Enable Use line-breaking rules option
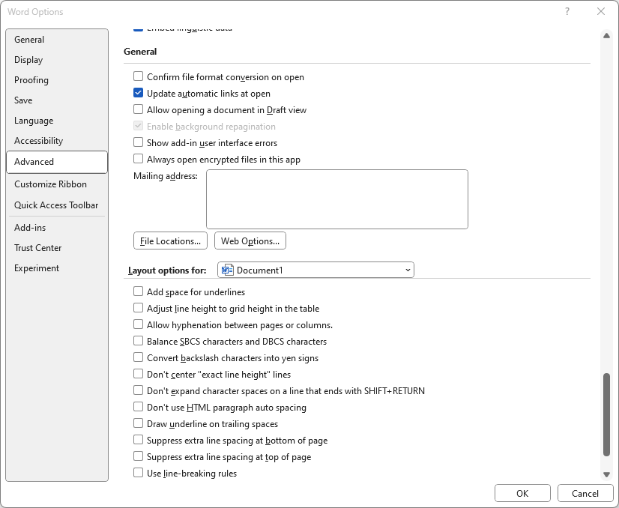This screenshot has width=619, height=508. 138,473
